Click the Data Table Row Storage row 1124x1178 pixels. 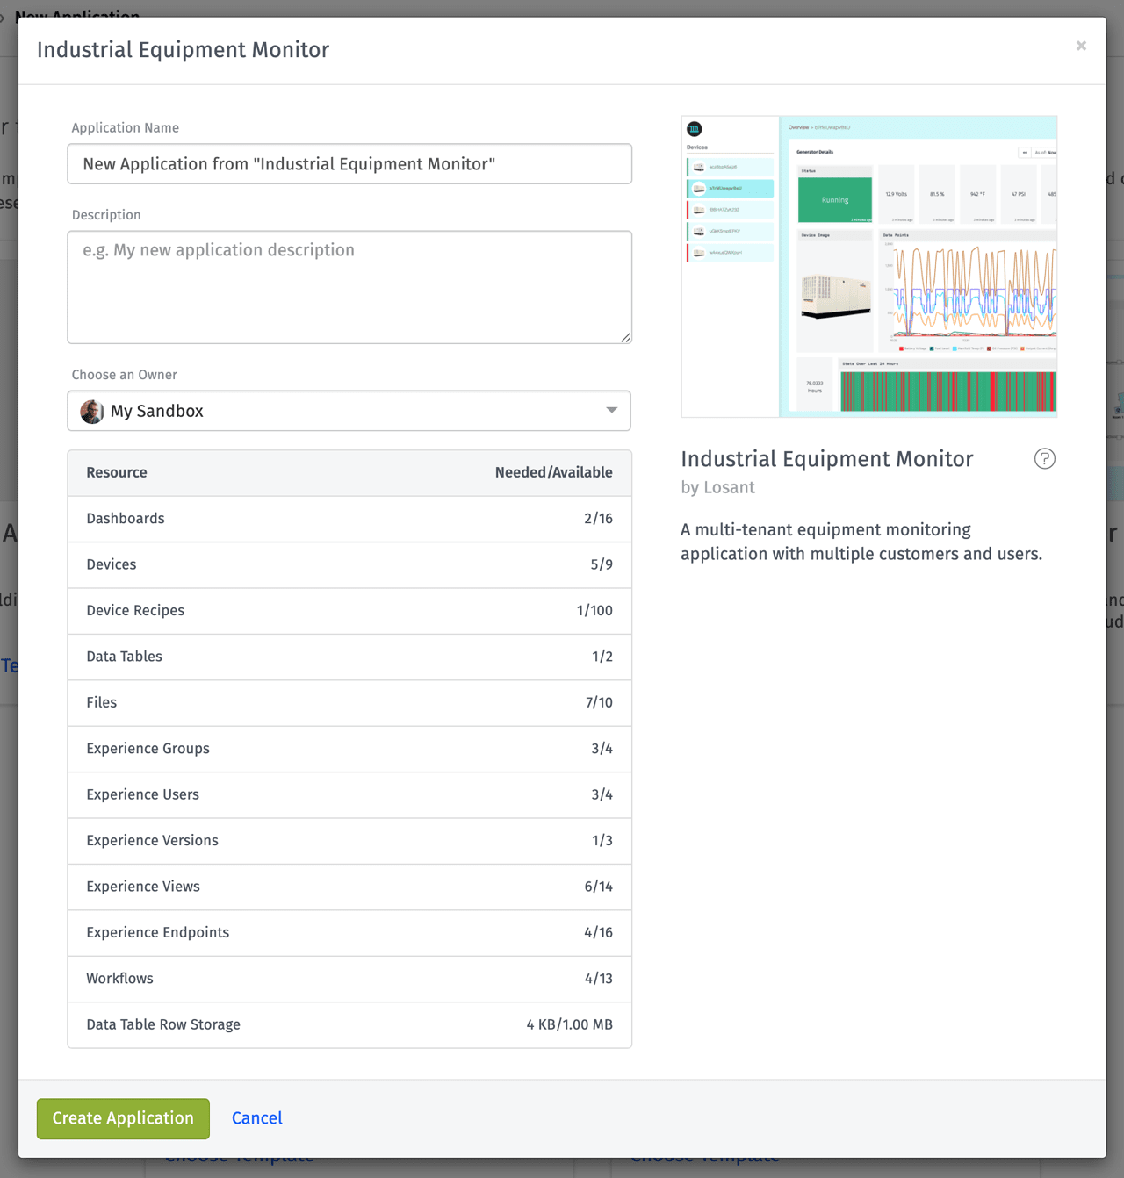coord(349,1024)
